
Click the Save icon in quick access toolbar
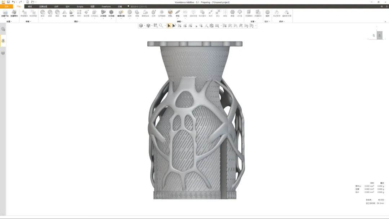[x=8, y=2]
